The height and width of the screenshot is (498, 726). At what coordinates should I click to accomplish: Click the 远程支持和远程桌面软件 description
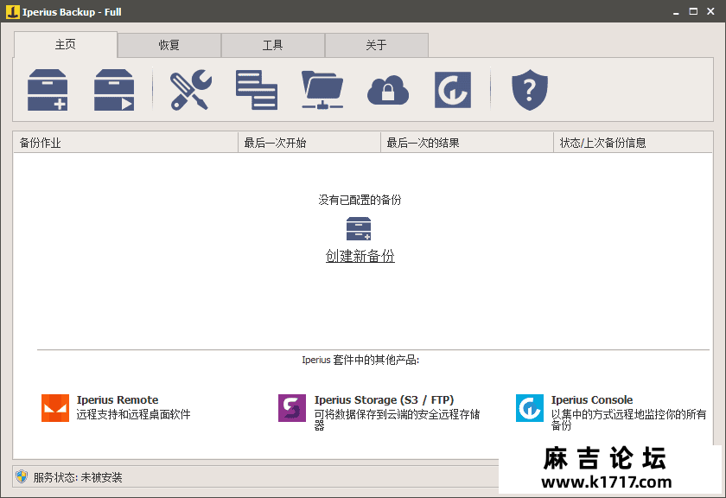click(x=133, y=414)
